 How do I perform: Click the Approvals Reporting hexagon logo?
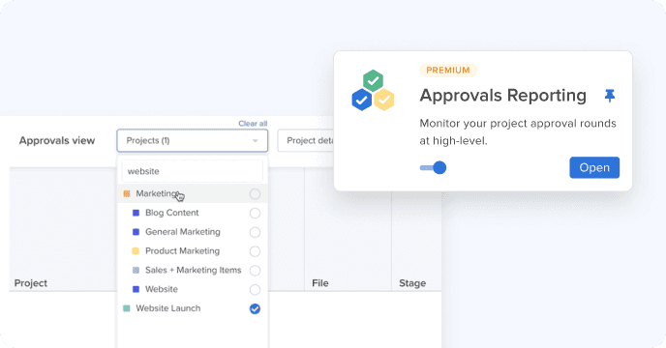373,91
